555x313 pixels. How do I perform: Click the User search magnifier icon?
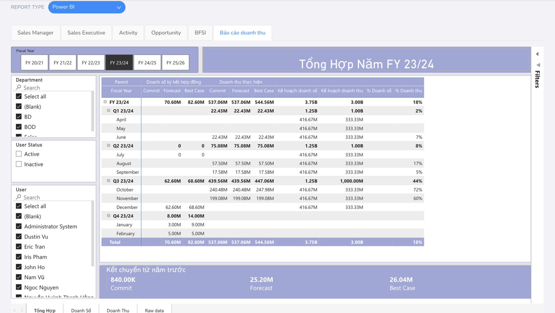pyautogui.click(x=18, y=197)
